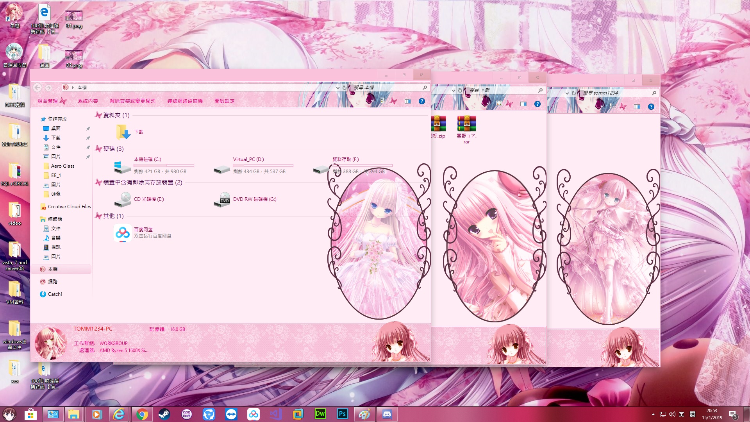The image size is (750, 422).
Task: Click 系統內容 in the command bar
Action: click(88, 101)
